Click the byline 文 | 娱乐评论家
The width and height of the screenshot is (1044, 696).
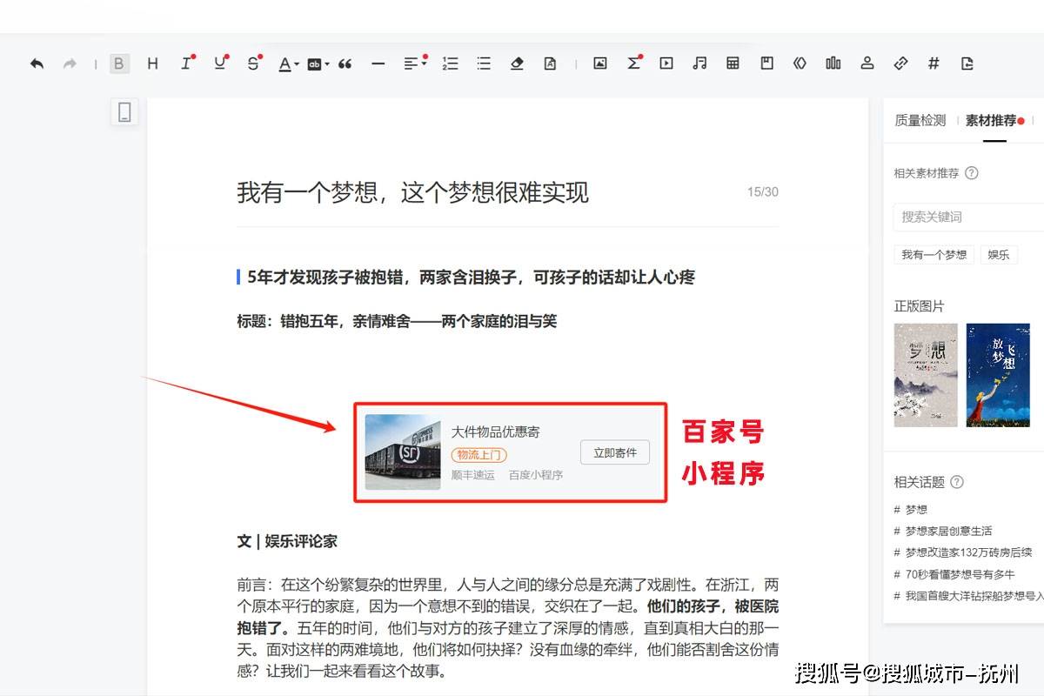(287, 541)
